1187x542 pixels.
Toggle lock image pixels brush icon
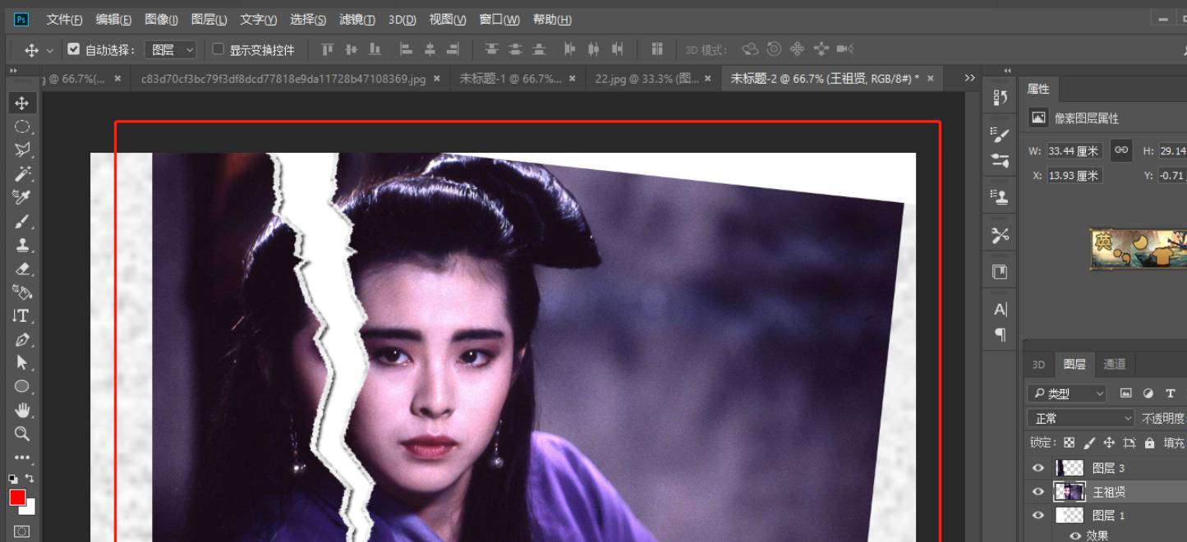(1089, 443)
